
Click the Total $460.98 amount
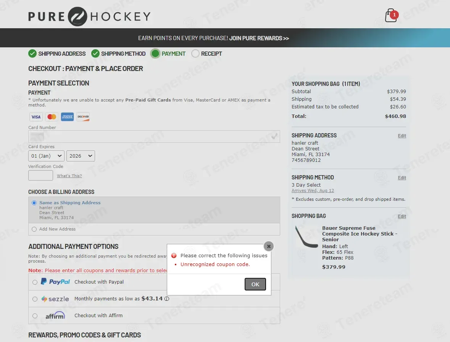tap(395, 116)
